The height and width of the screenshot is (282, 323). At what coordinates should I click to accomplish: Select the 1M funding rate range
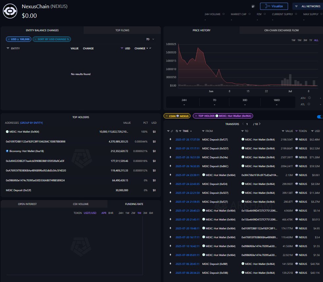click(139, 213)
